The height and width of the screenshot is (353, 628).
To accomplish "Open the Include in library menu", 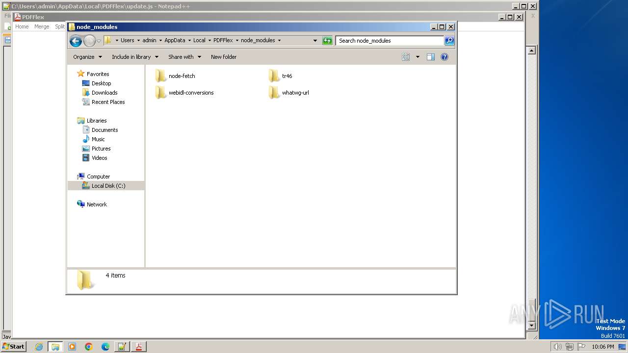I will pyautogui.click(x=135, y=57).
